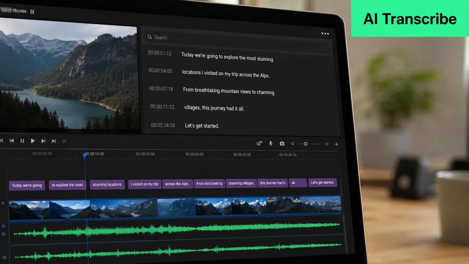
Task: Add a track with the plus icon
Action: tap(336, 144)
